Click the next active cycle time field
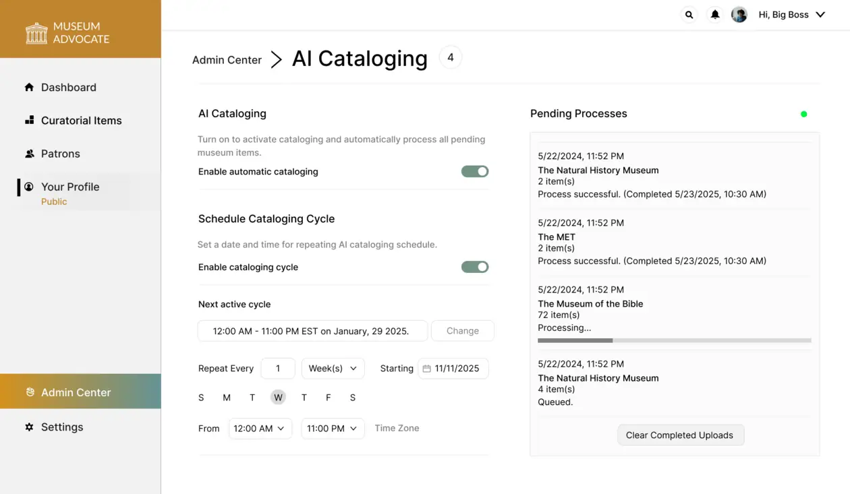 click(312, 331)
